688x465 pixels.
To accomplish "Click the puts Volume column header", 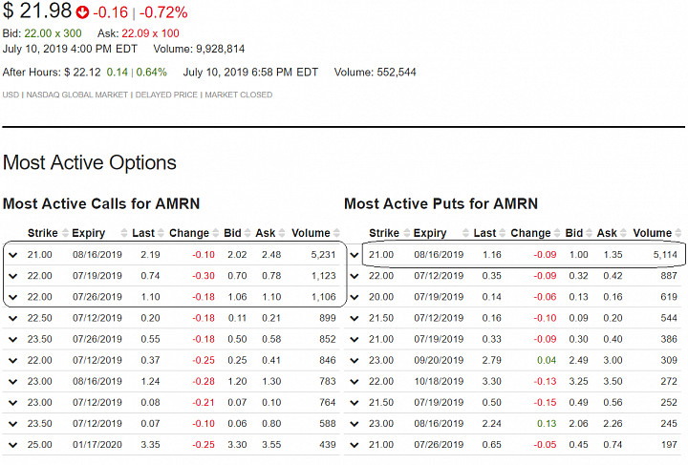I will click(x=652, y=233).
